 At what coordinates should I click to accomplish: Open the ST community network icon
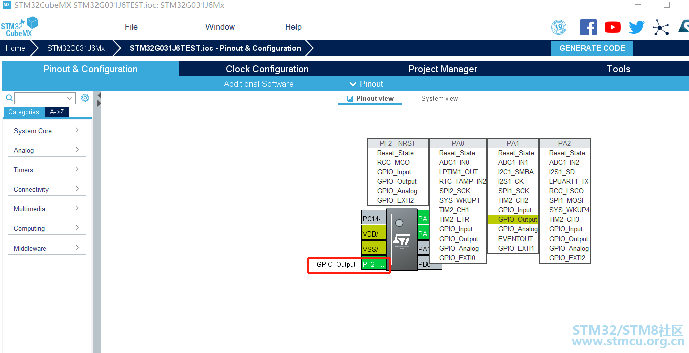(x=661, y=27)
